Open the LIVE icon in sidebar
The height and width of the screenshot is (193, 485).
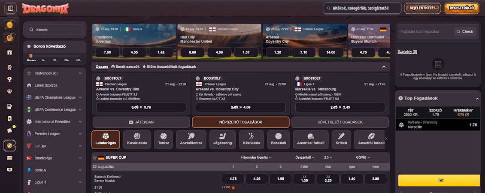(9, 158)
